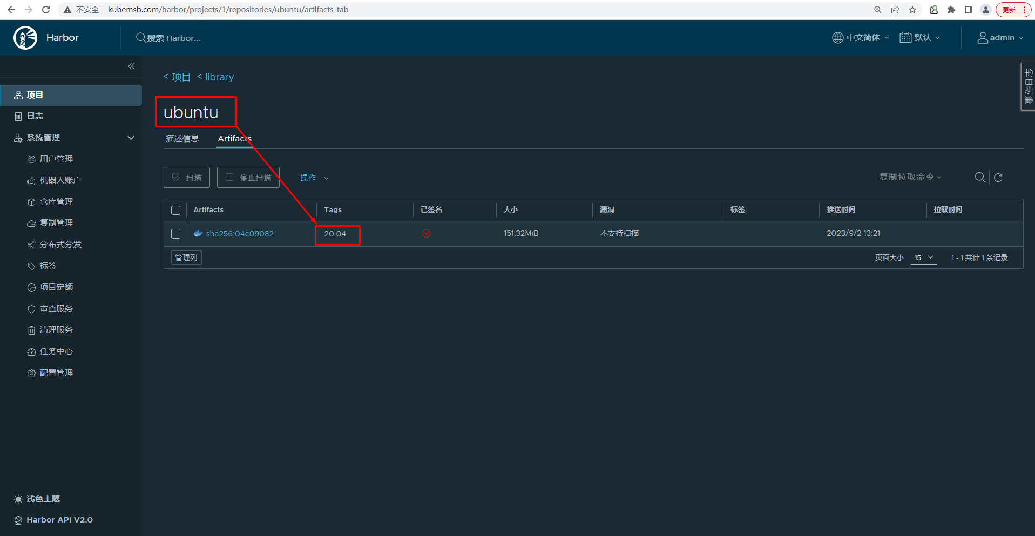The image size is (1035, 536).
Task: Click the 20.04 tag cell
Action: (335, 234)
